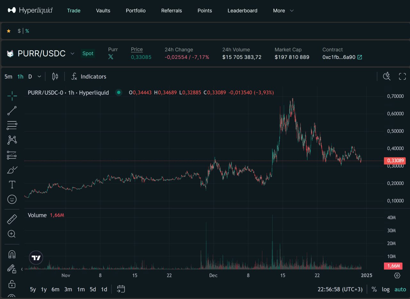Click the TradingView logo on chart

36,258
